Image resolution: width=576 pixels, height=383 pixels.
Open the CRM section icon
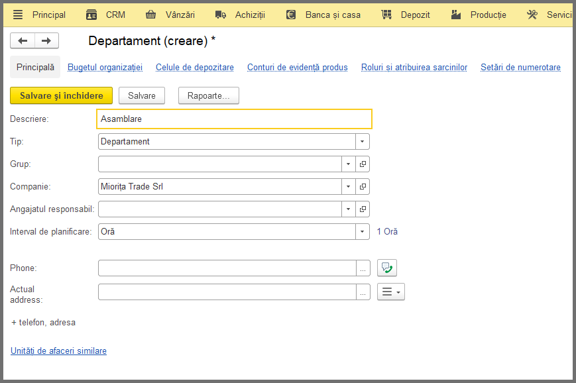[x=91, y=15]
